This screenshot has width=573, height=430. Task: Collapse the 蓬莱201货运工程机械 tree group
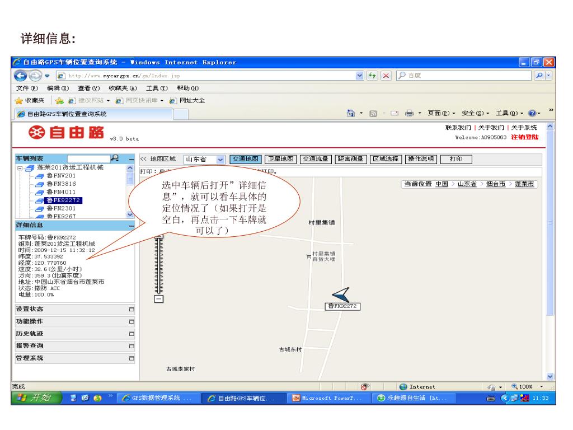[x=20, y=168]
